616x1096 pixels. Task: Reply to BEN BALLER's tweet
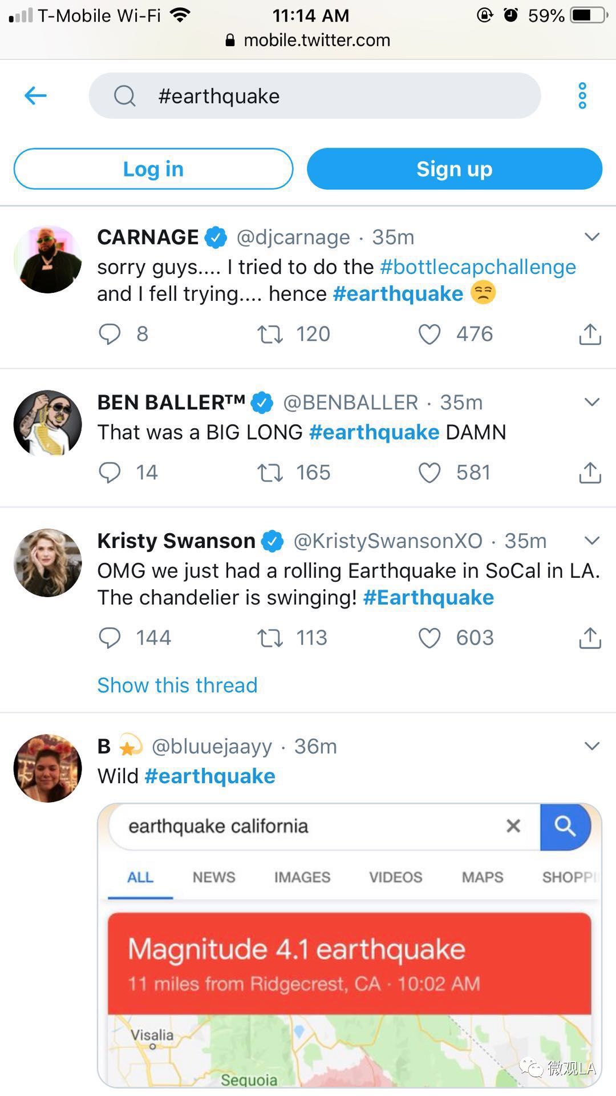pyautogui.click(x=110, y=473)
